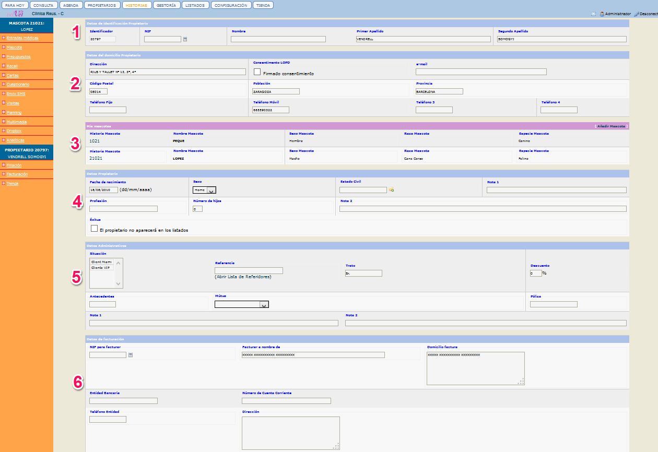Click the red bullet icon beside Entradas médicas
Screen dimensions: 658x452
(x=4, y=38)
